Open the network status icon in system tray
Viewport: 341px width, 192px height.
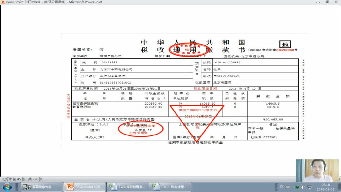click(310, 187)
